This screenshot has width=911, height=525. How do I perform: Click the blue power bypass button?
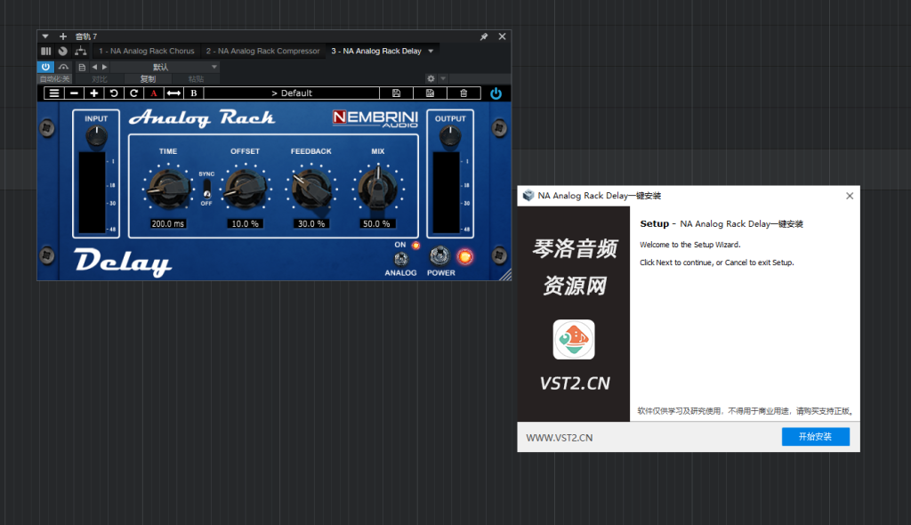click(496, 93)
